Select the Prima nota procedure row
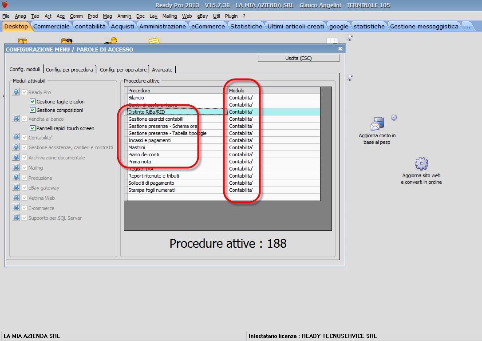 (224, 162)
